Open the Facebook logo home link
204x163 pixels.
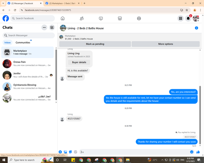(x=6, y=18)
